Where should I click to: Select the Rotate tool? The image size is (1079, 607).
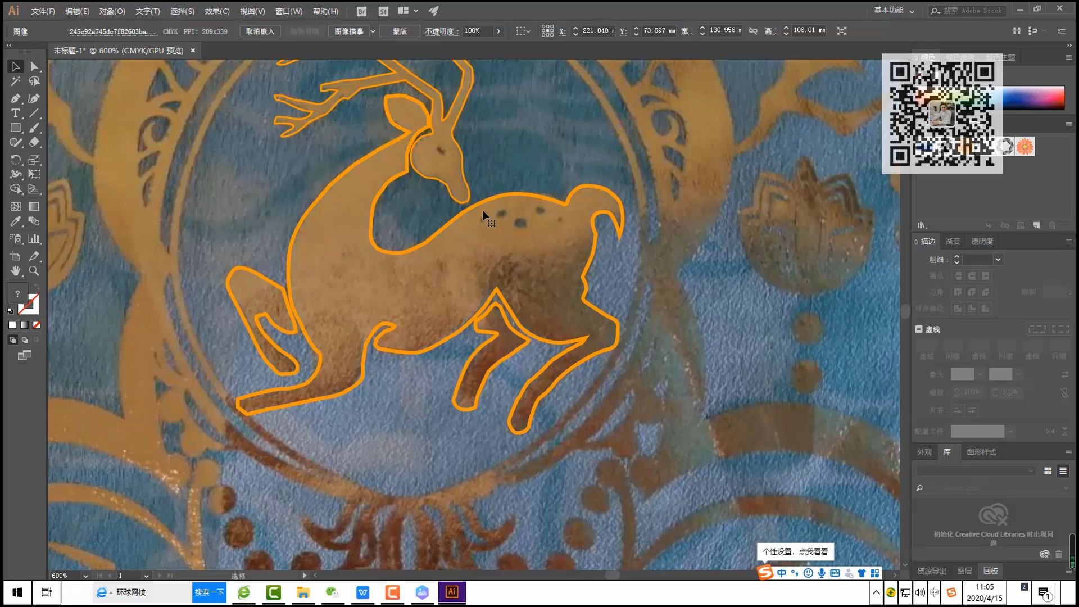pos(15,160)
